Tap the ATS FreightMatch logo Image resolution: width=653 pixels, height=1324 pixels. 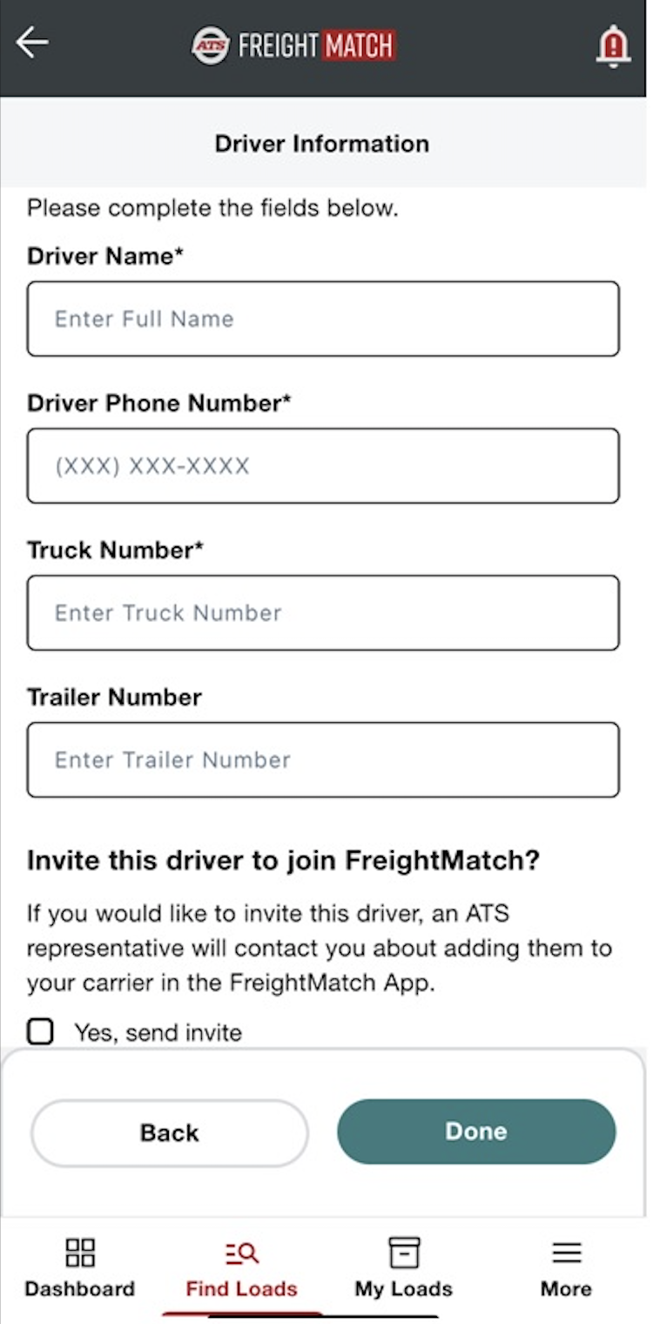[x=293, y=45]
